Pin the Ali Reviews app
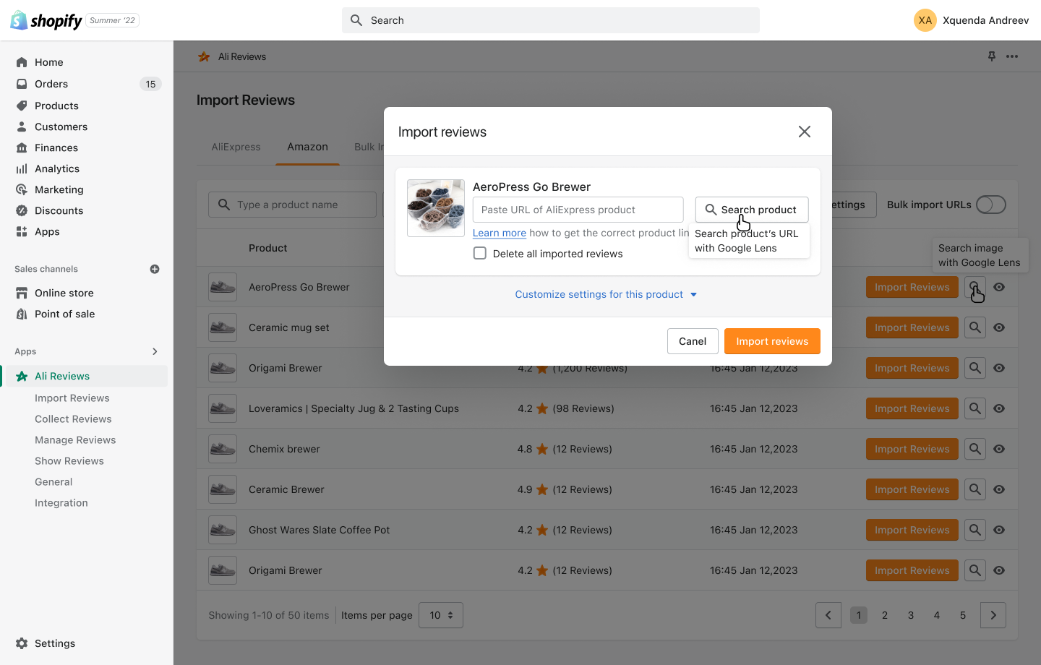 (992, 56)
